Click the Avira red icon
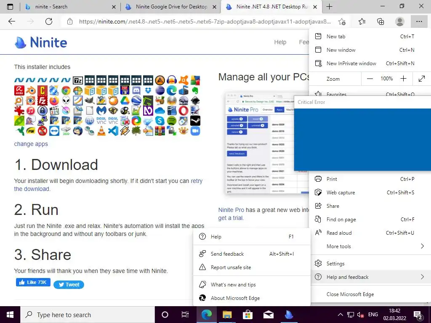Image resolution: width=431 pixels, height=323 pixels. [19, 90]
